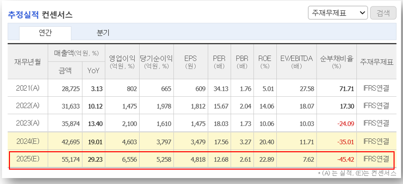Click the PBR column header
Image resolution: width=403 pixels, height=184 pixels.
242,62
